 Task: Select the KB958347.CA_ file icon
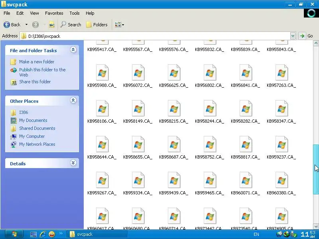coord(282,108)
